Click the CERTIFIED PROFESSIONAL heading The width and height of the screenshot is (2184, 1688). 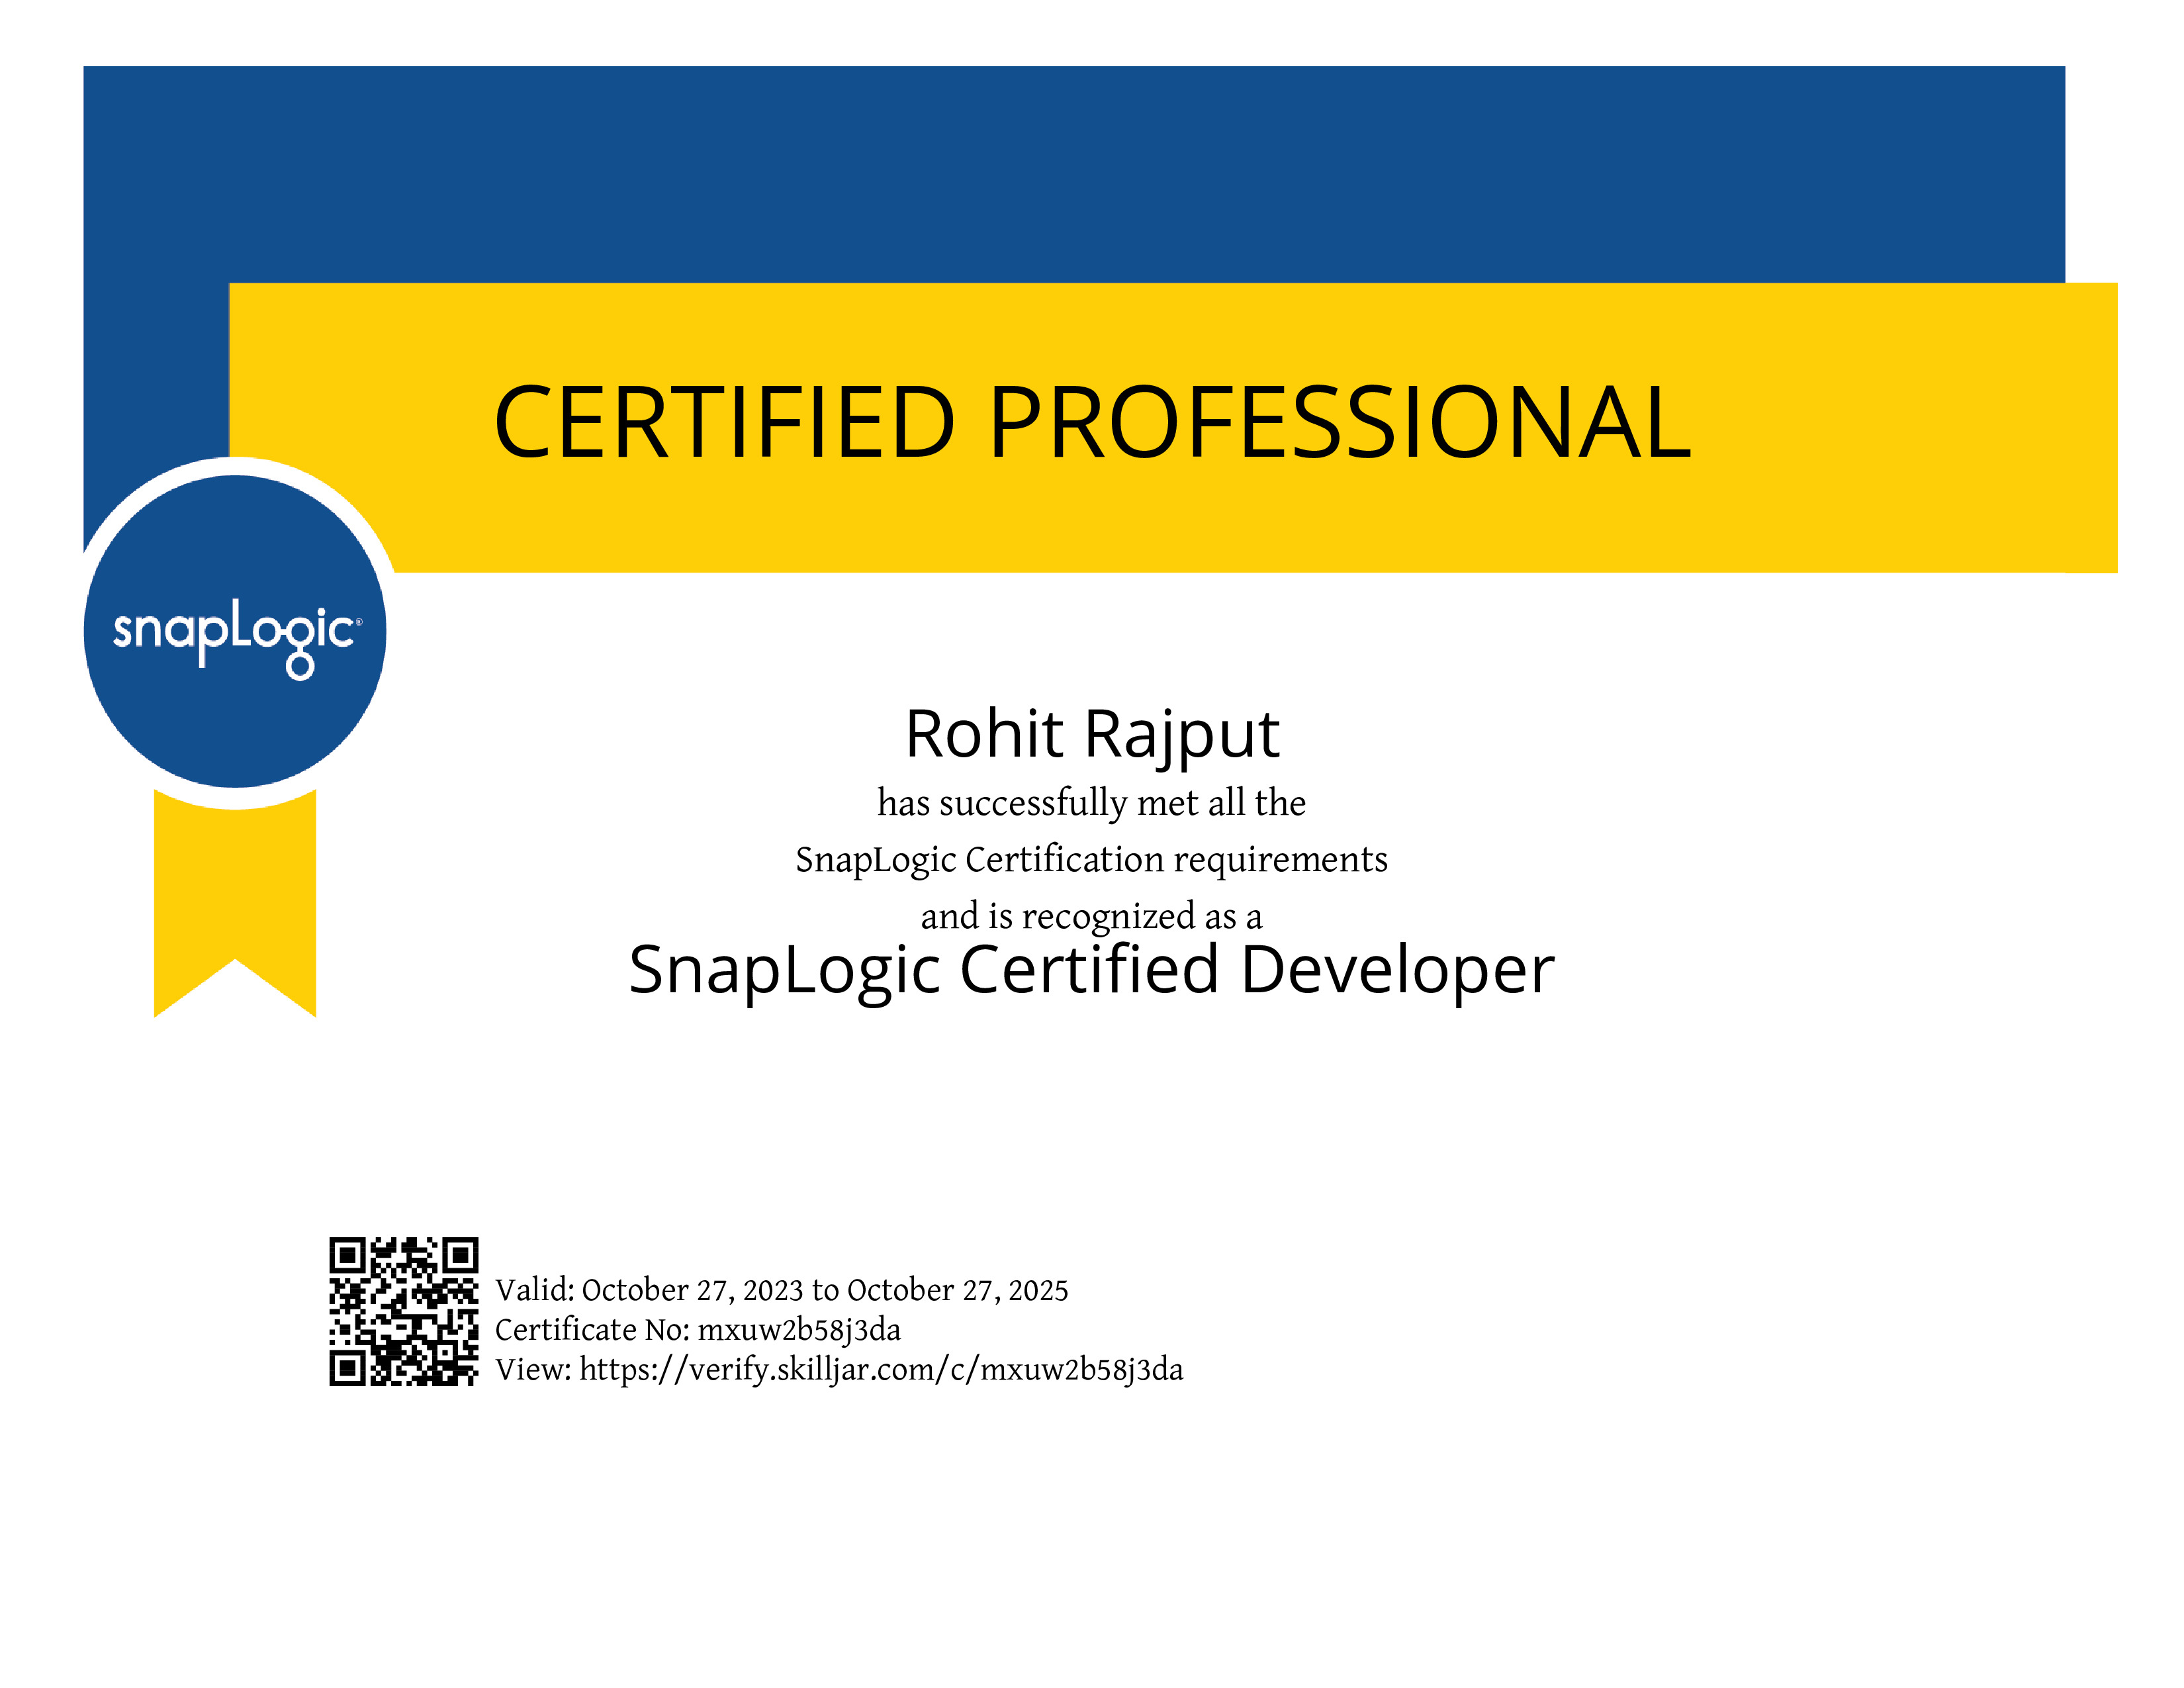[1092, 422]
